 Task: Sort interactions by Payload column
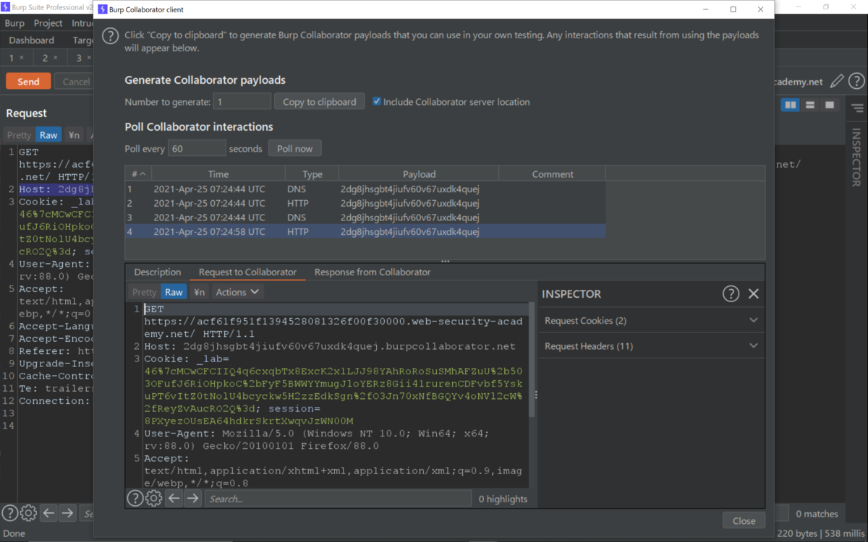419,174
